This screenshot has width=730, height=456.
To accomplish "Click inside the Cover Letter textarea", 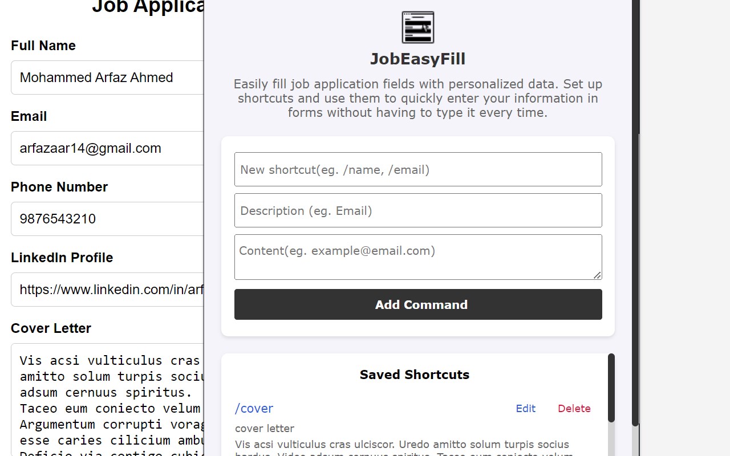I will pos(107,399).
